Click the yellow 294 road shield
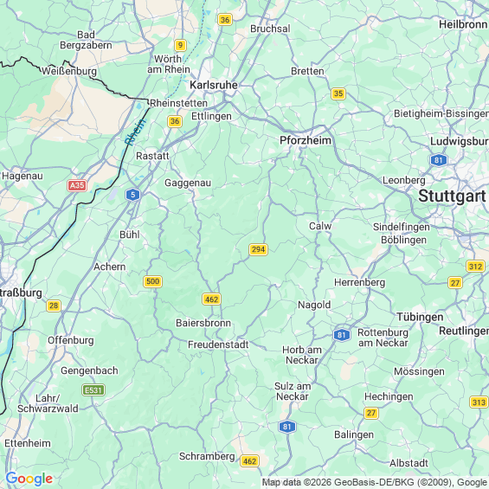 point(258,249)
